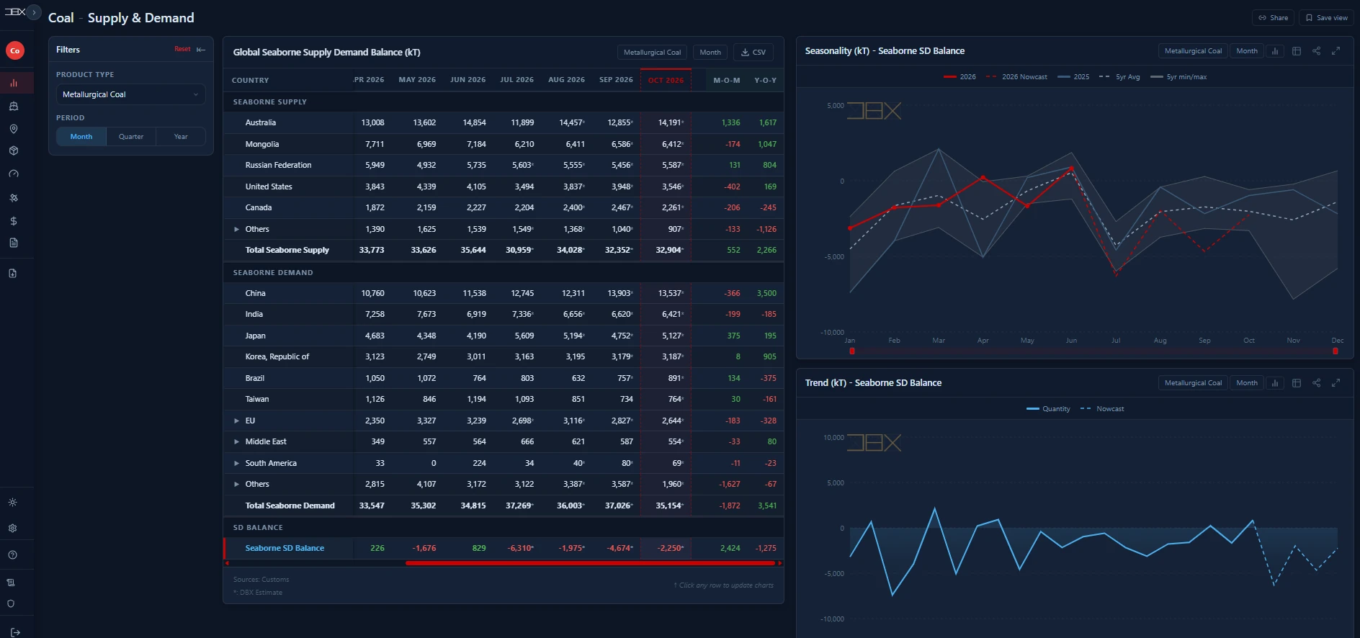
Task: Open the vessel ship icon in sidebar
Action: 14,106
